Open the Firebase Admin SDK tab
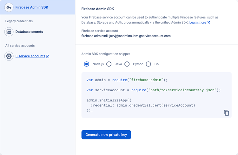238x155 pixels. coord(32,7)
